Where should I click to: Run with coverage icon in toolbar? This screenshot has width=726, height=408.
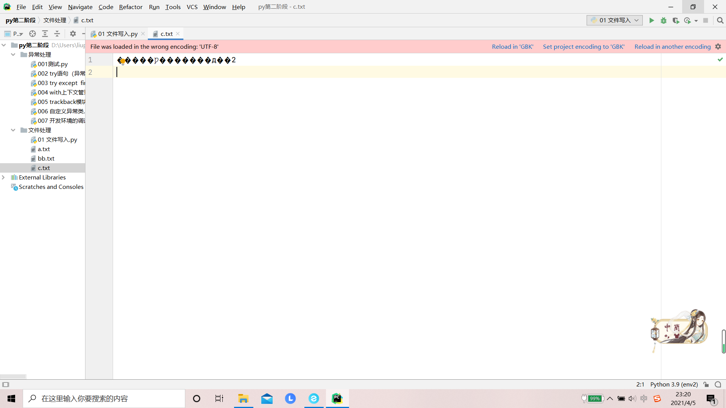click(676, 20)
